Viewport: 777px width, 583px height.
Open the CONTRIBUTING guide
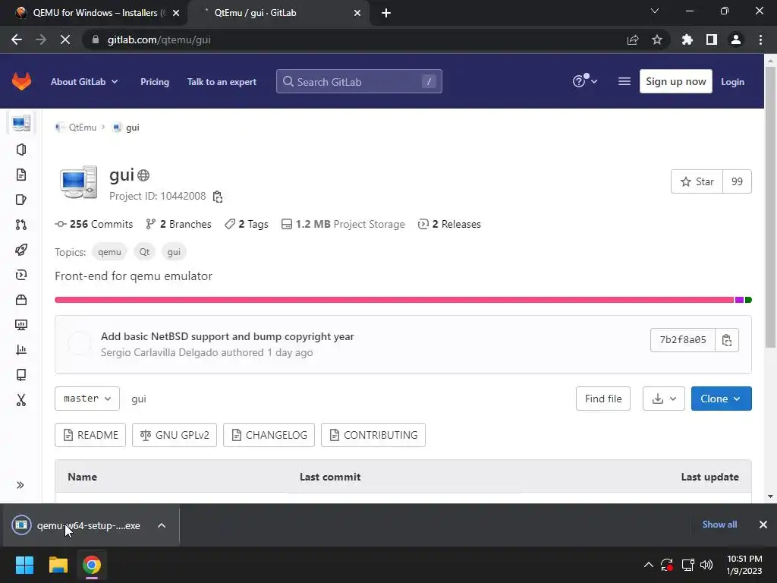(x=373, y=435)
